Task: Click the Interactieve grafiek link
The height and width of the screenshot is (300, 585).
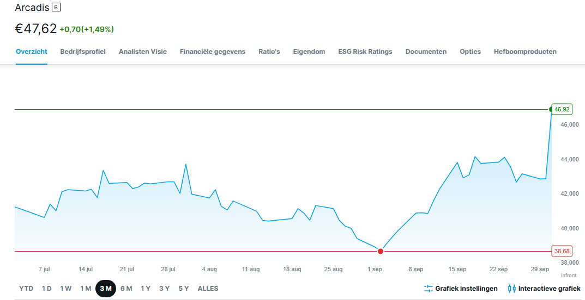Action: click(x=549, y=289)
